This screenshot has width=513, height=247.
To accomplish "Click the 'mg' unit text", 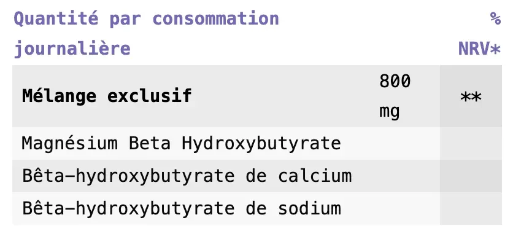I will pyautogui.click(x=389, y=112).
